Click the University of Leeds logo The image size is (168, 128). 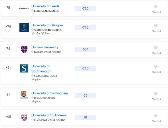tap(24, 8)
